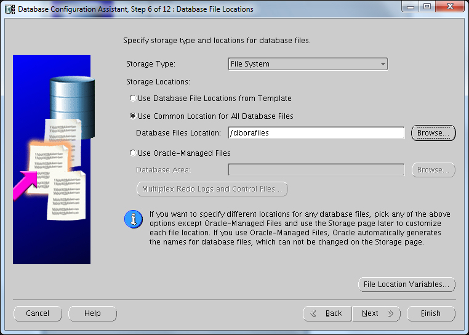Click the Storage Type dropdown arrow

(383, 64)
